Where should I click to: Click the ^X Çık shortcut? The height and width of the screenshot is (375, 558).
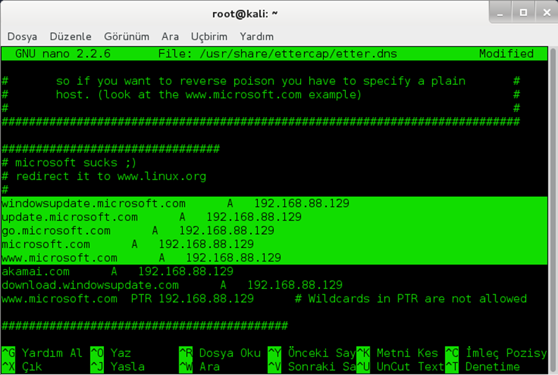click(22, 367)
